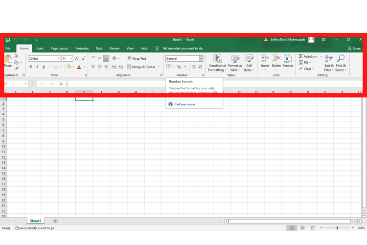The width and height of the screenshot is (367, 245).
Task: Click the red font color swatch
Action: pos(79,67)
